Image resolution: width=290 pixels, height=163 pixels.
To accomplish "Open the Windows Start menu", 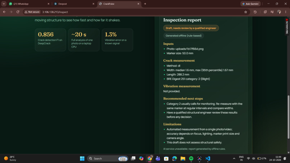I will (82, 159).
